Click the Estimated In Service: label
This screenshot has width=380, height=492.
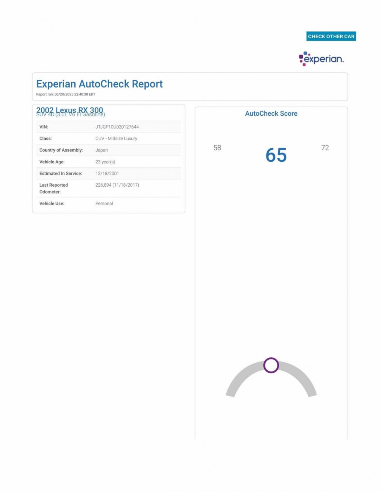tap(61, 173)
